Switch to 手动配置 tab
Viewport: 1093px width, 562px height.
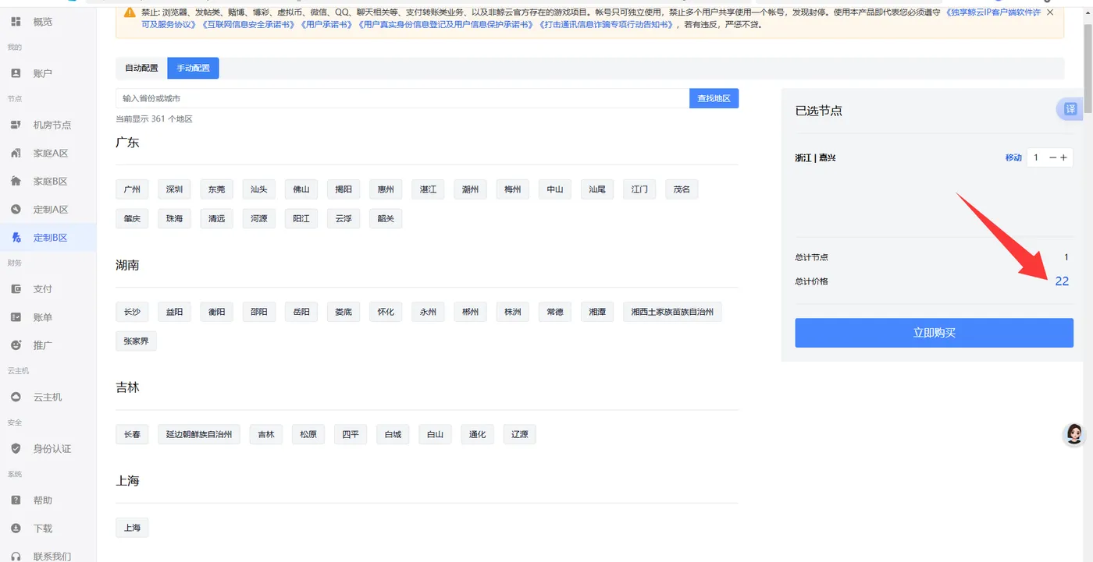[x=193, y=68]
